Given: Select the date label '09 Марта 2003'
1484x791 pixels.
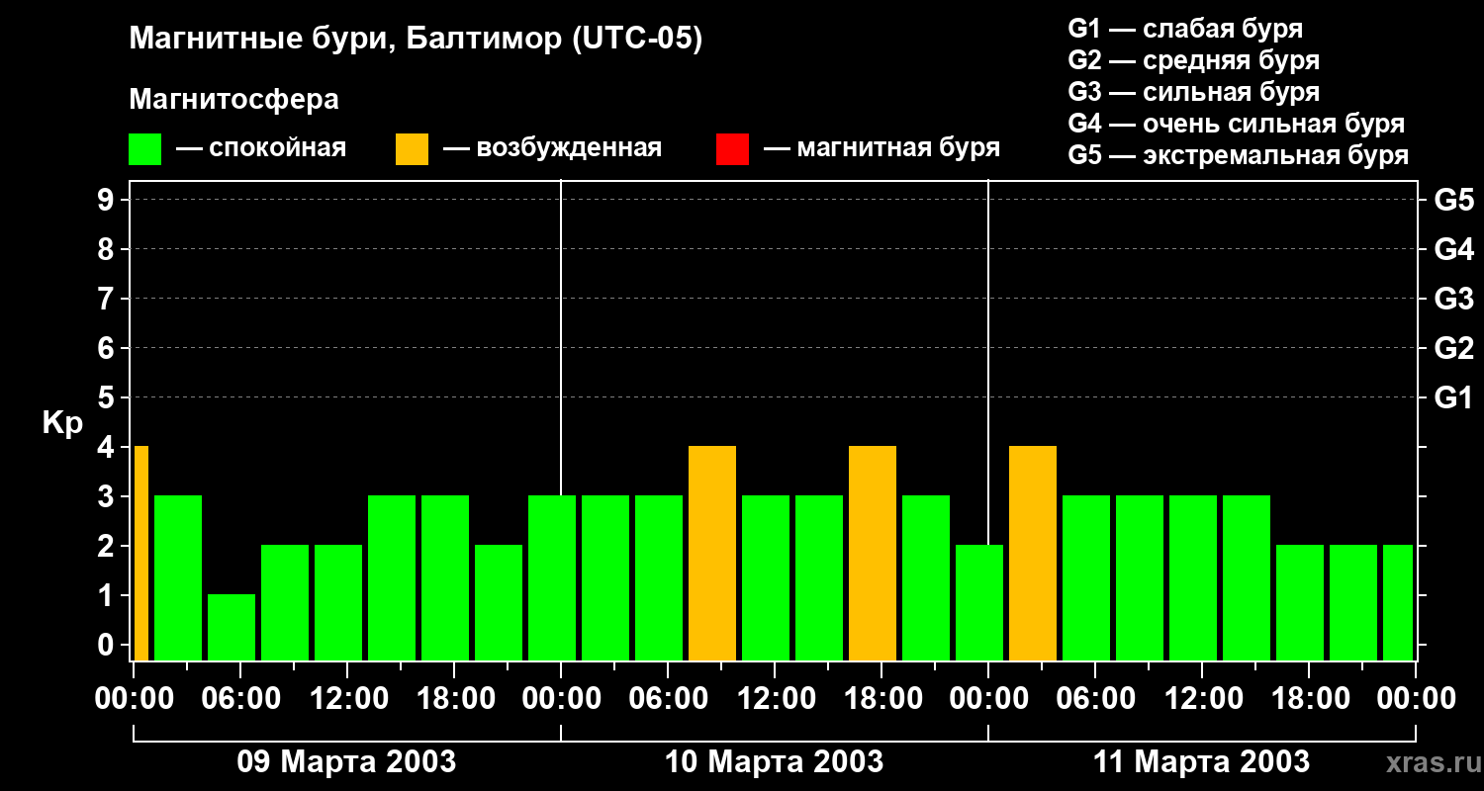Looking at the screenshot, I should (346, 761).
